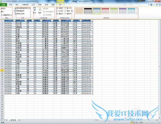Select row 2 header
The height and width of the screenshot is (124, 161).
point(2,23)
